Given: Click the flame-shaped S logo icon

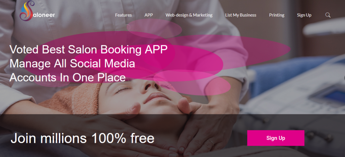Looking at the screenshot, I should pyautogui.click(x=27, y=11).
